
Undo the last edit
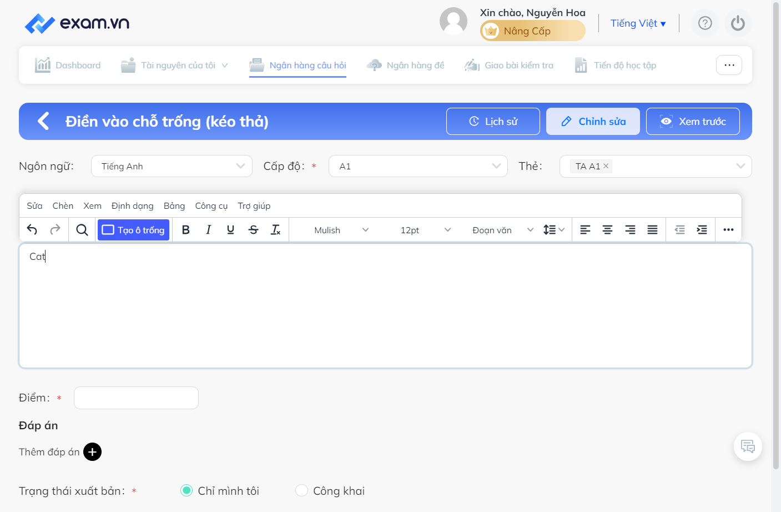32,230
